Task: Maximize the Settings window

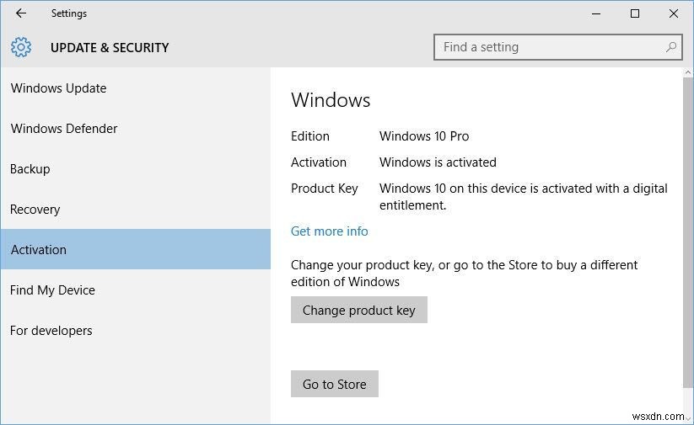Action: coord(635,13)
